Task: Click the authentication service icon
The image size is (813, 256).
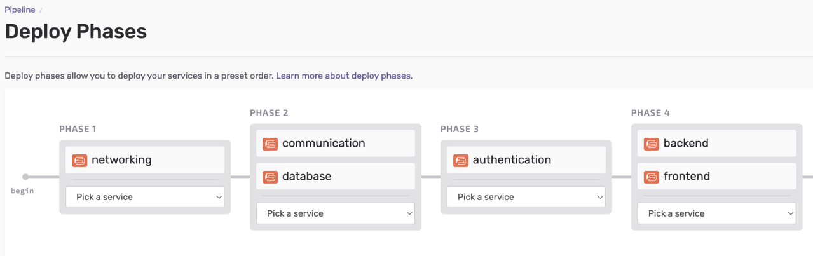Action: 461,160
